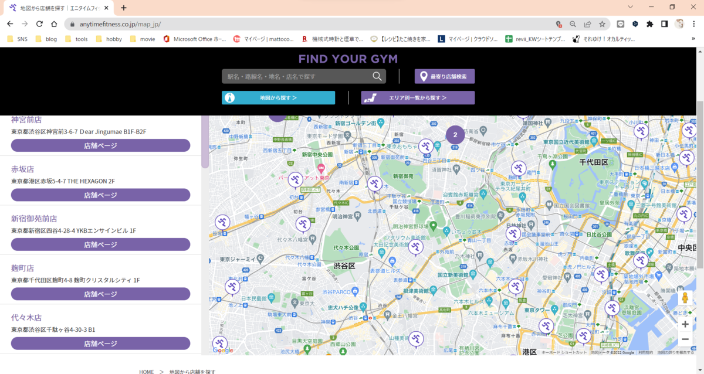The height and width of the screenshot is (374, 704).
Task: Select the gym marker near 六本木一丁目
Action: (x=516, y=287)
